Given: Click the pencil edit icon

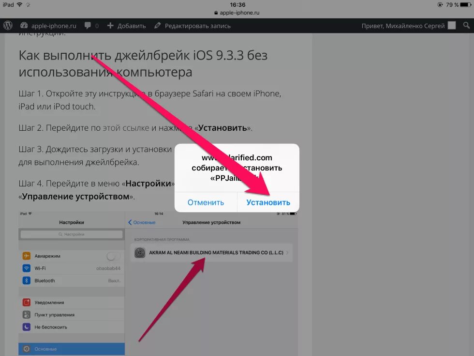Looking at the screenshot, I should 157,26.
